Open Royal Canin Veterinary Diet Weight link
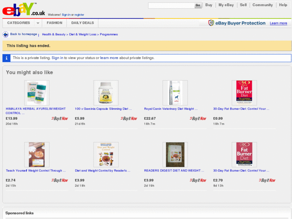Screen dimensions: 292x219 click(171, 109)
